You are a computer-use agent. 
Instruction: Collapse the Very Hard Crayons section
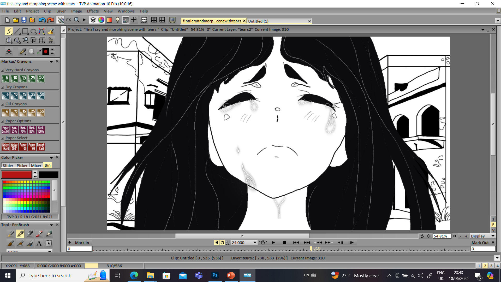pyautogui.click(x=3, y=70)
